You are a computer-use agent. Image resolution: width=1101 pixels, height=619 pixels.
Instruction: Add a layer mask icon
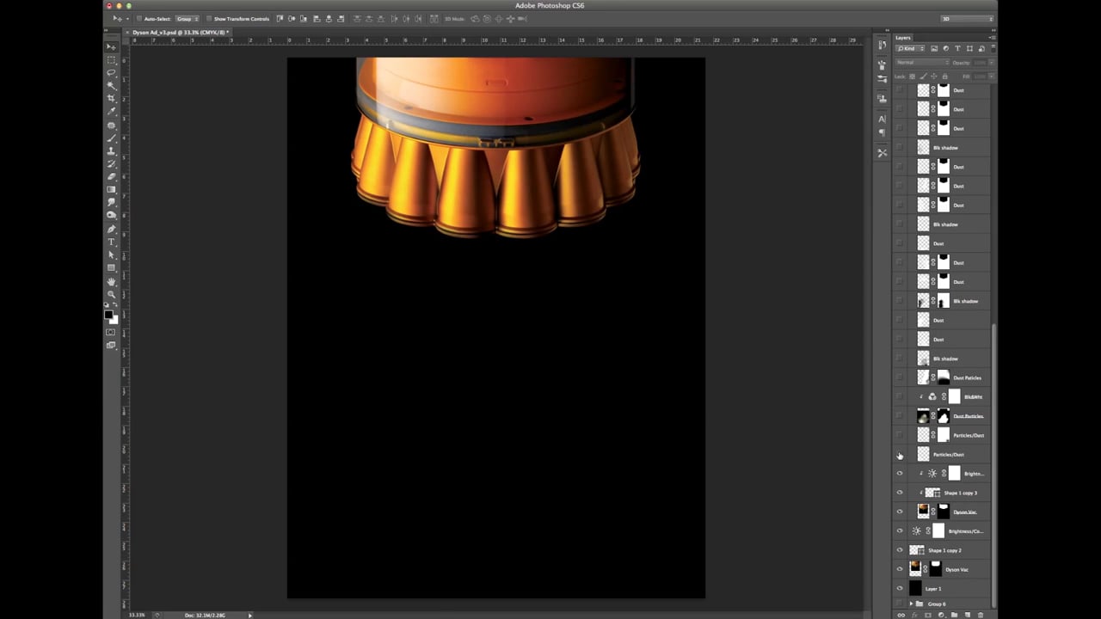coord(929,615)
